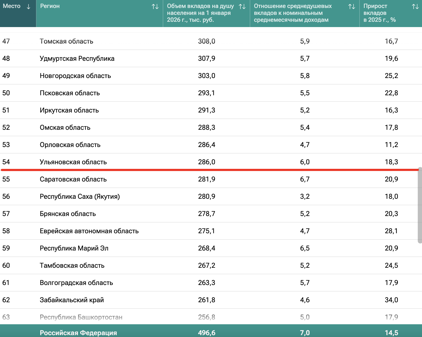This screenshot has width=422, height=337.
Task: Click deposit value 291,3 for Иркутская область
Action: pyautogui.click(x=206, y=110)
